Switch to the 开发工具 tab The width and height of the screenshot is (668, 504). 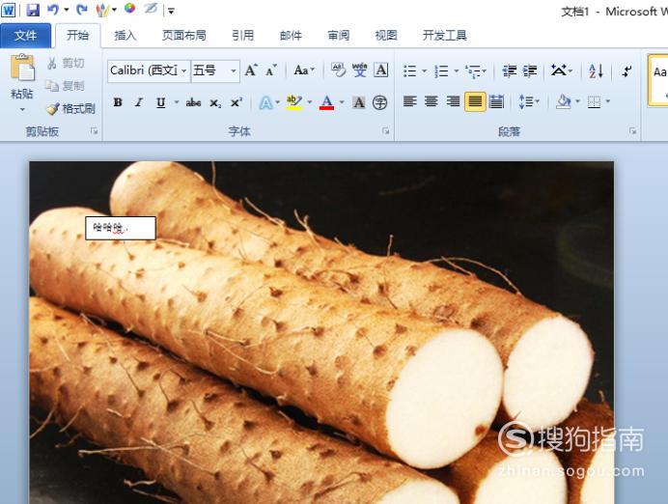[x=445, y=35]
